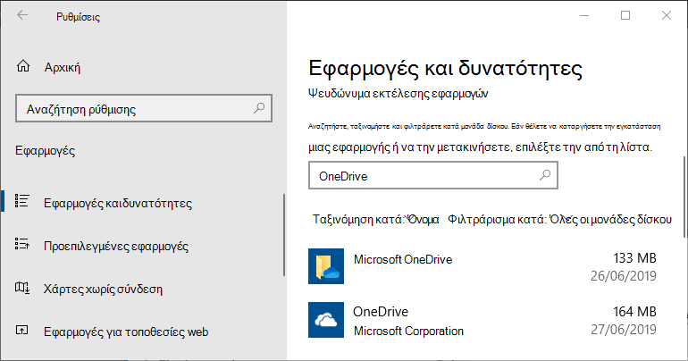The height and width of the screenshot is (361, 688).
Task: Open Αρχική home icon
Action: click(x=23, y=66)
